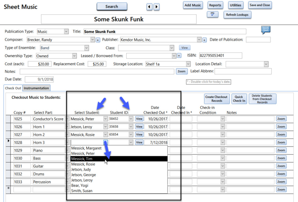Open the Quick Start help bubble
This screenshot has width=298, height=202.
(265, 30)
